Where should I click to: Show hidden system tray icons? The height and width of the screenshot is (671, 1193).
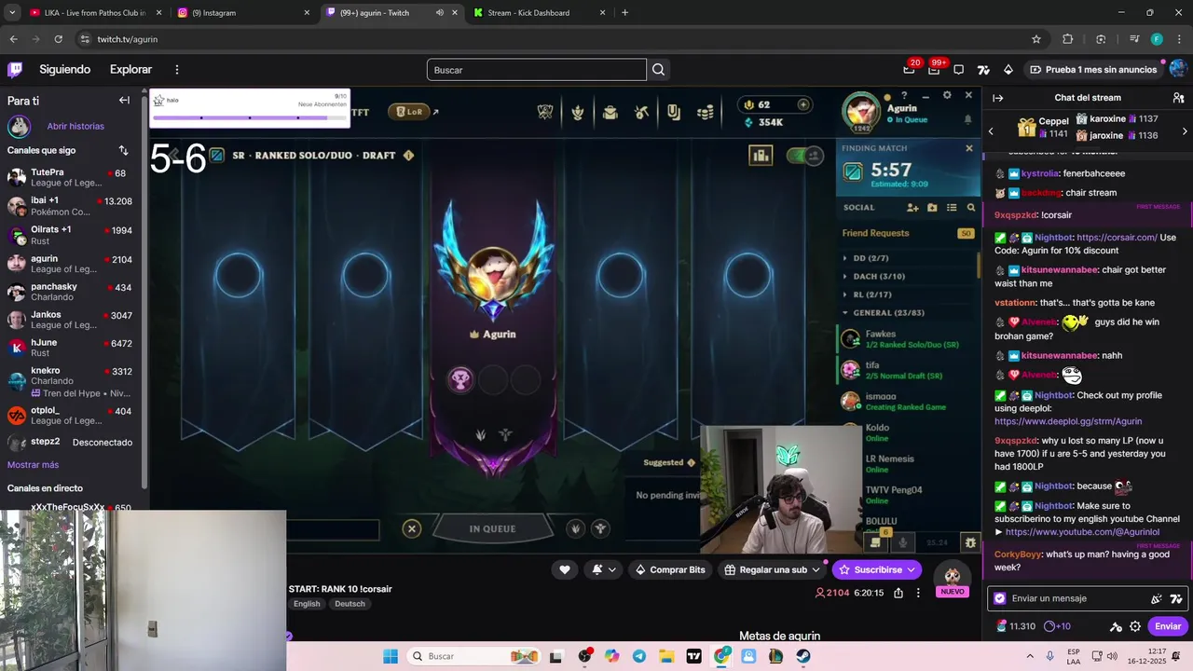pyautogui.click(x=1030, y=656)
